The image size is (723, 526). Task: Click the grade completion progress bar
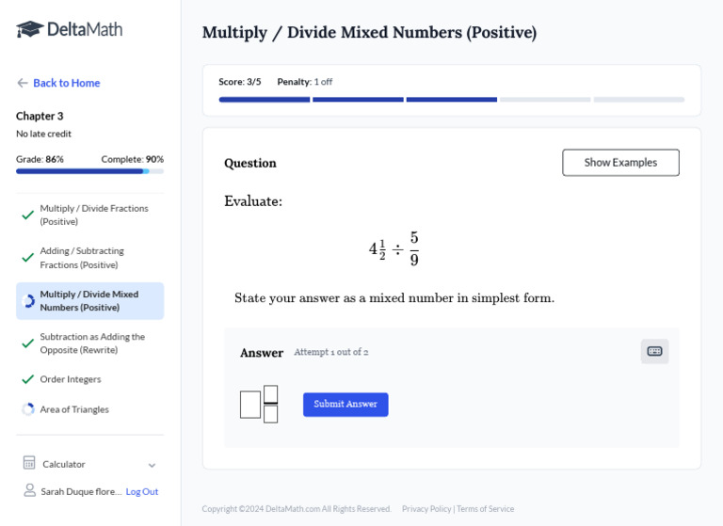coord(89,171)
